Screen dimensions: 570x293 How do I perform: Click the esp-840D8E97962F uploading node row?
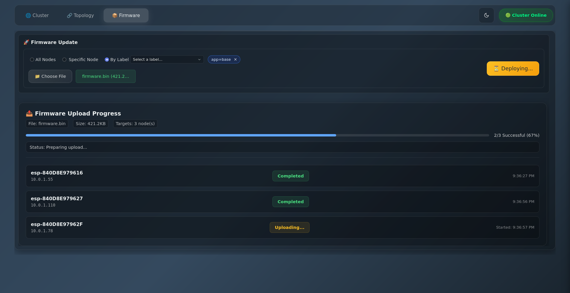click(150, 227)
